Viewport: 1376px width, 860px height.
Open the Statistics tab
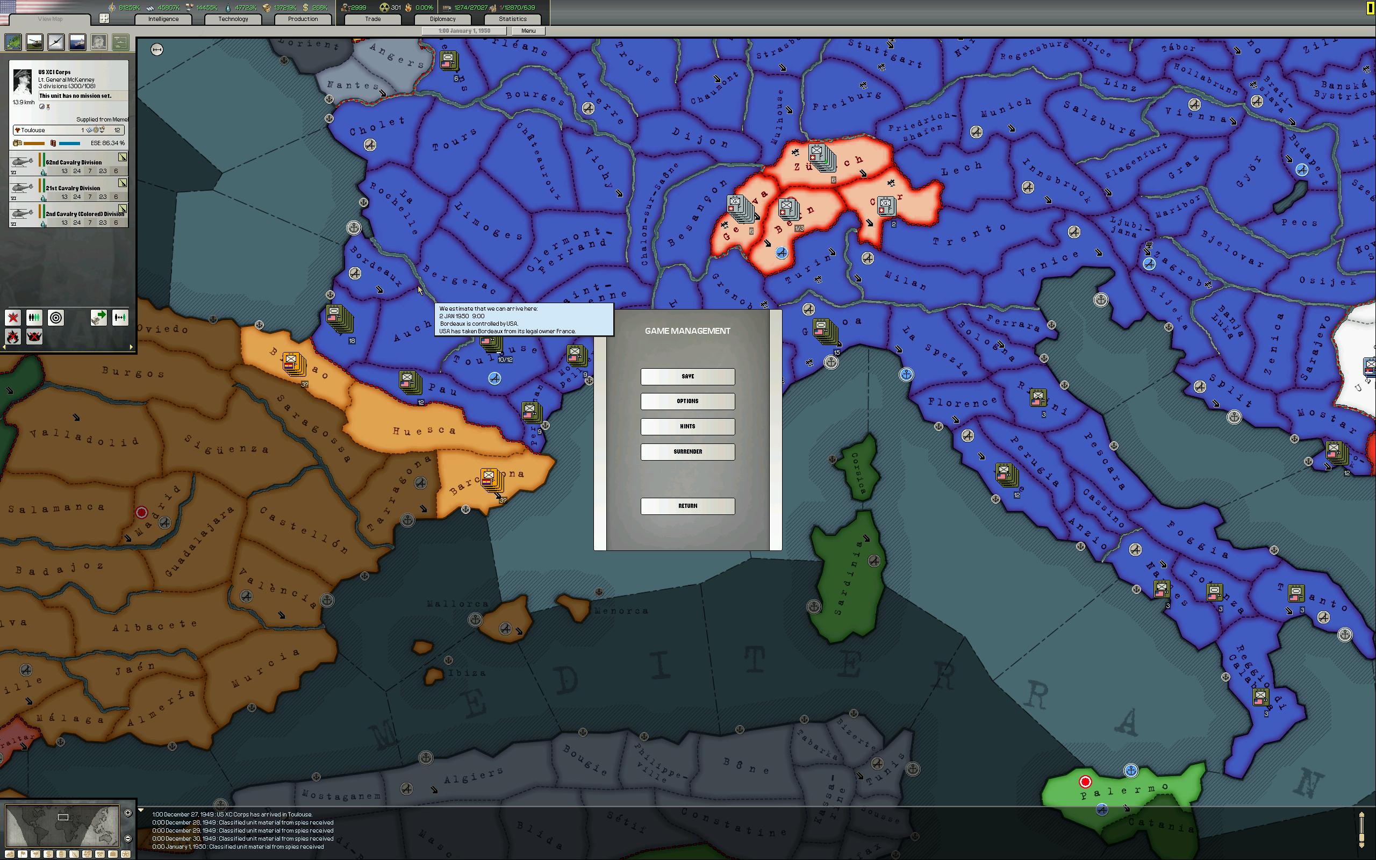(512, 19)
